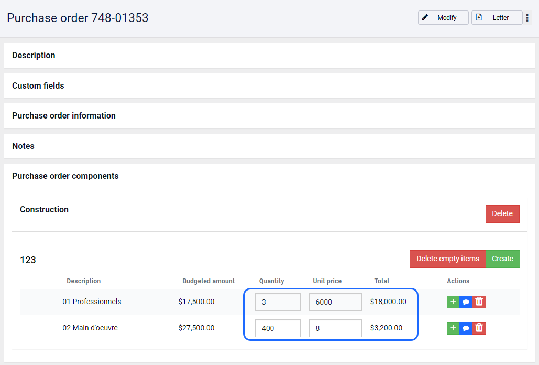Open comment icon on 01 Professionnels row
Image resolution: width=539 pixels, height=365 pixels.
(466, 302)
